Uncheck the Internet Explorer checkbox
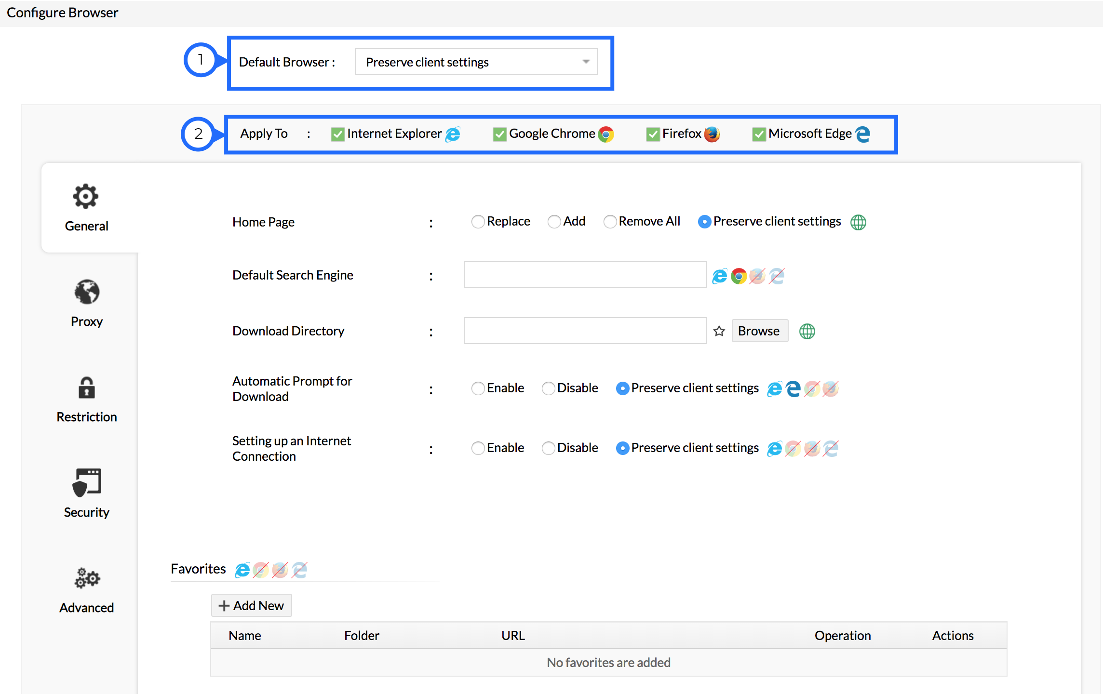Image resolution: width=1103 pixels, height=694 pixels. [337, 134]
